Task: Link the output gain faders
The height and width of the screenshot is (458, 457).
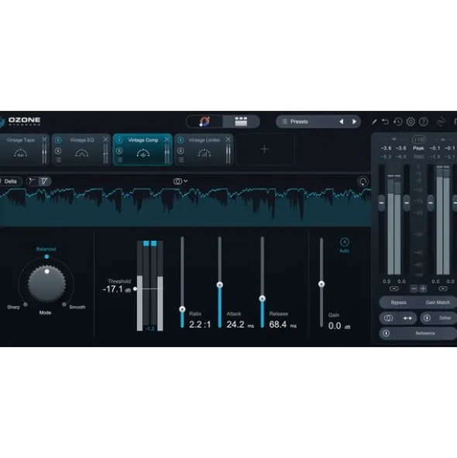Action: 443,288
